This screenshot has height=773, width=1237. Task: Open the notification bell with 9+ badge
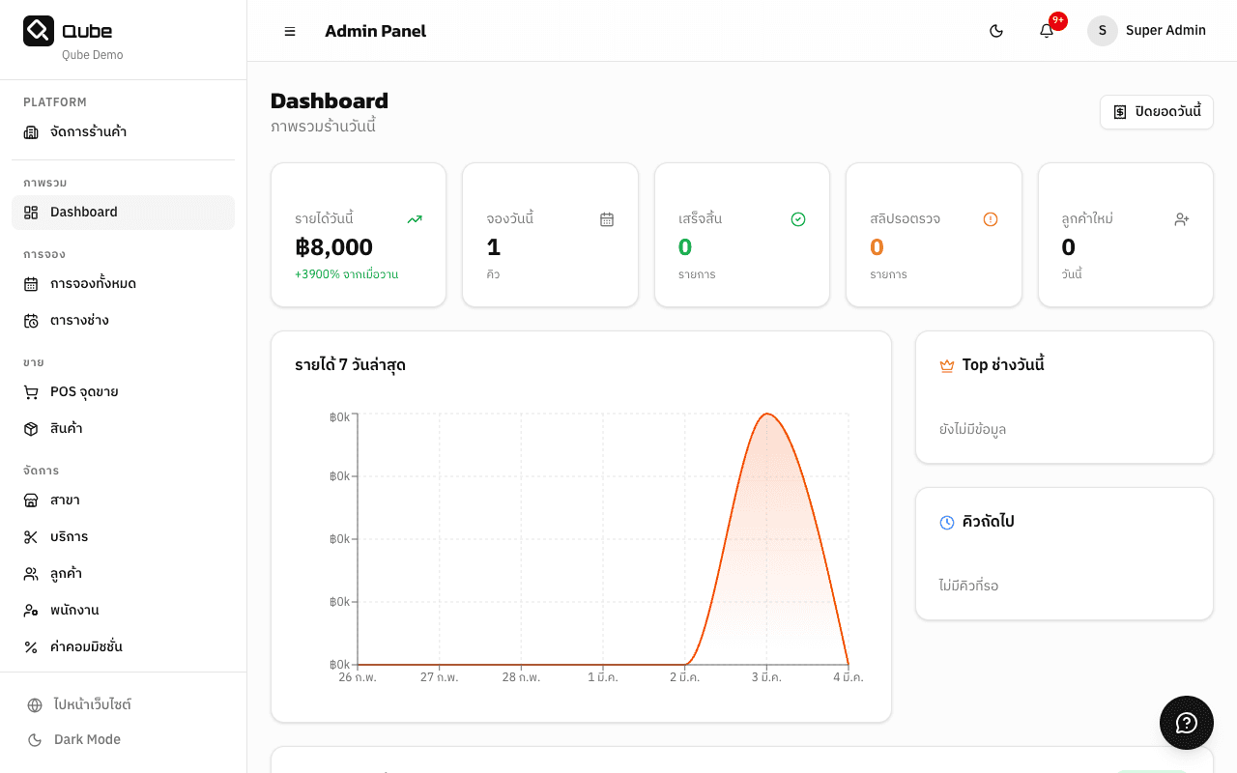pos(1047,31)
